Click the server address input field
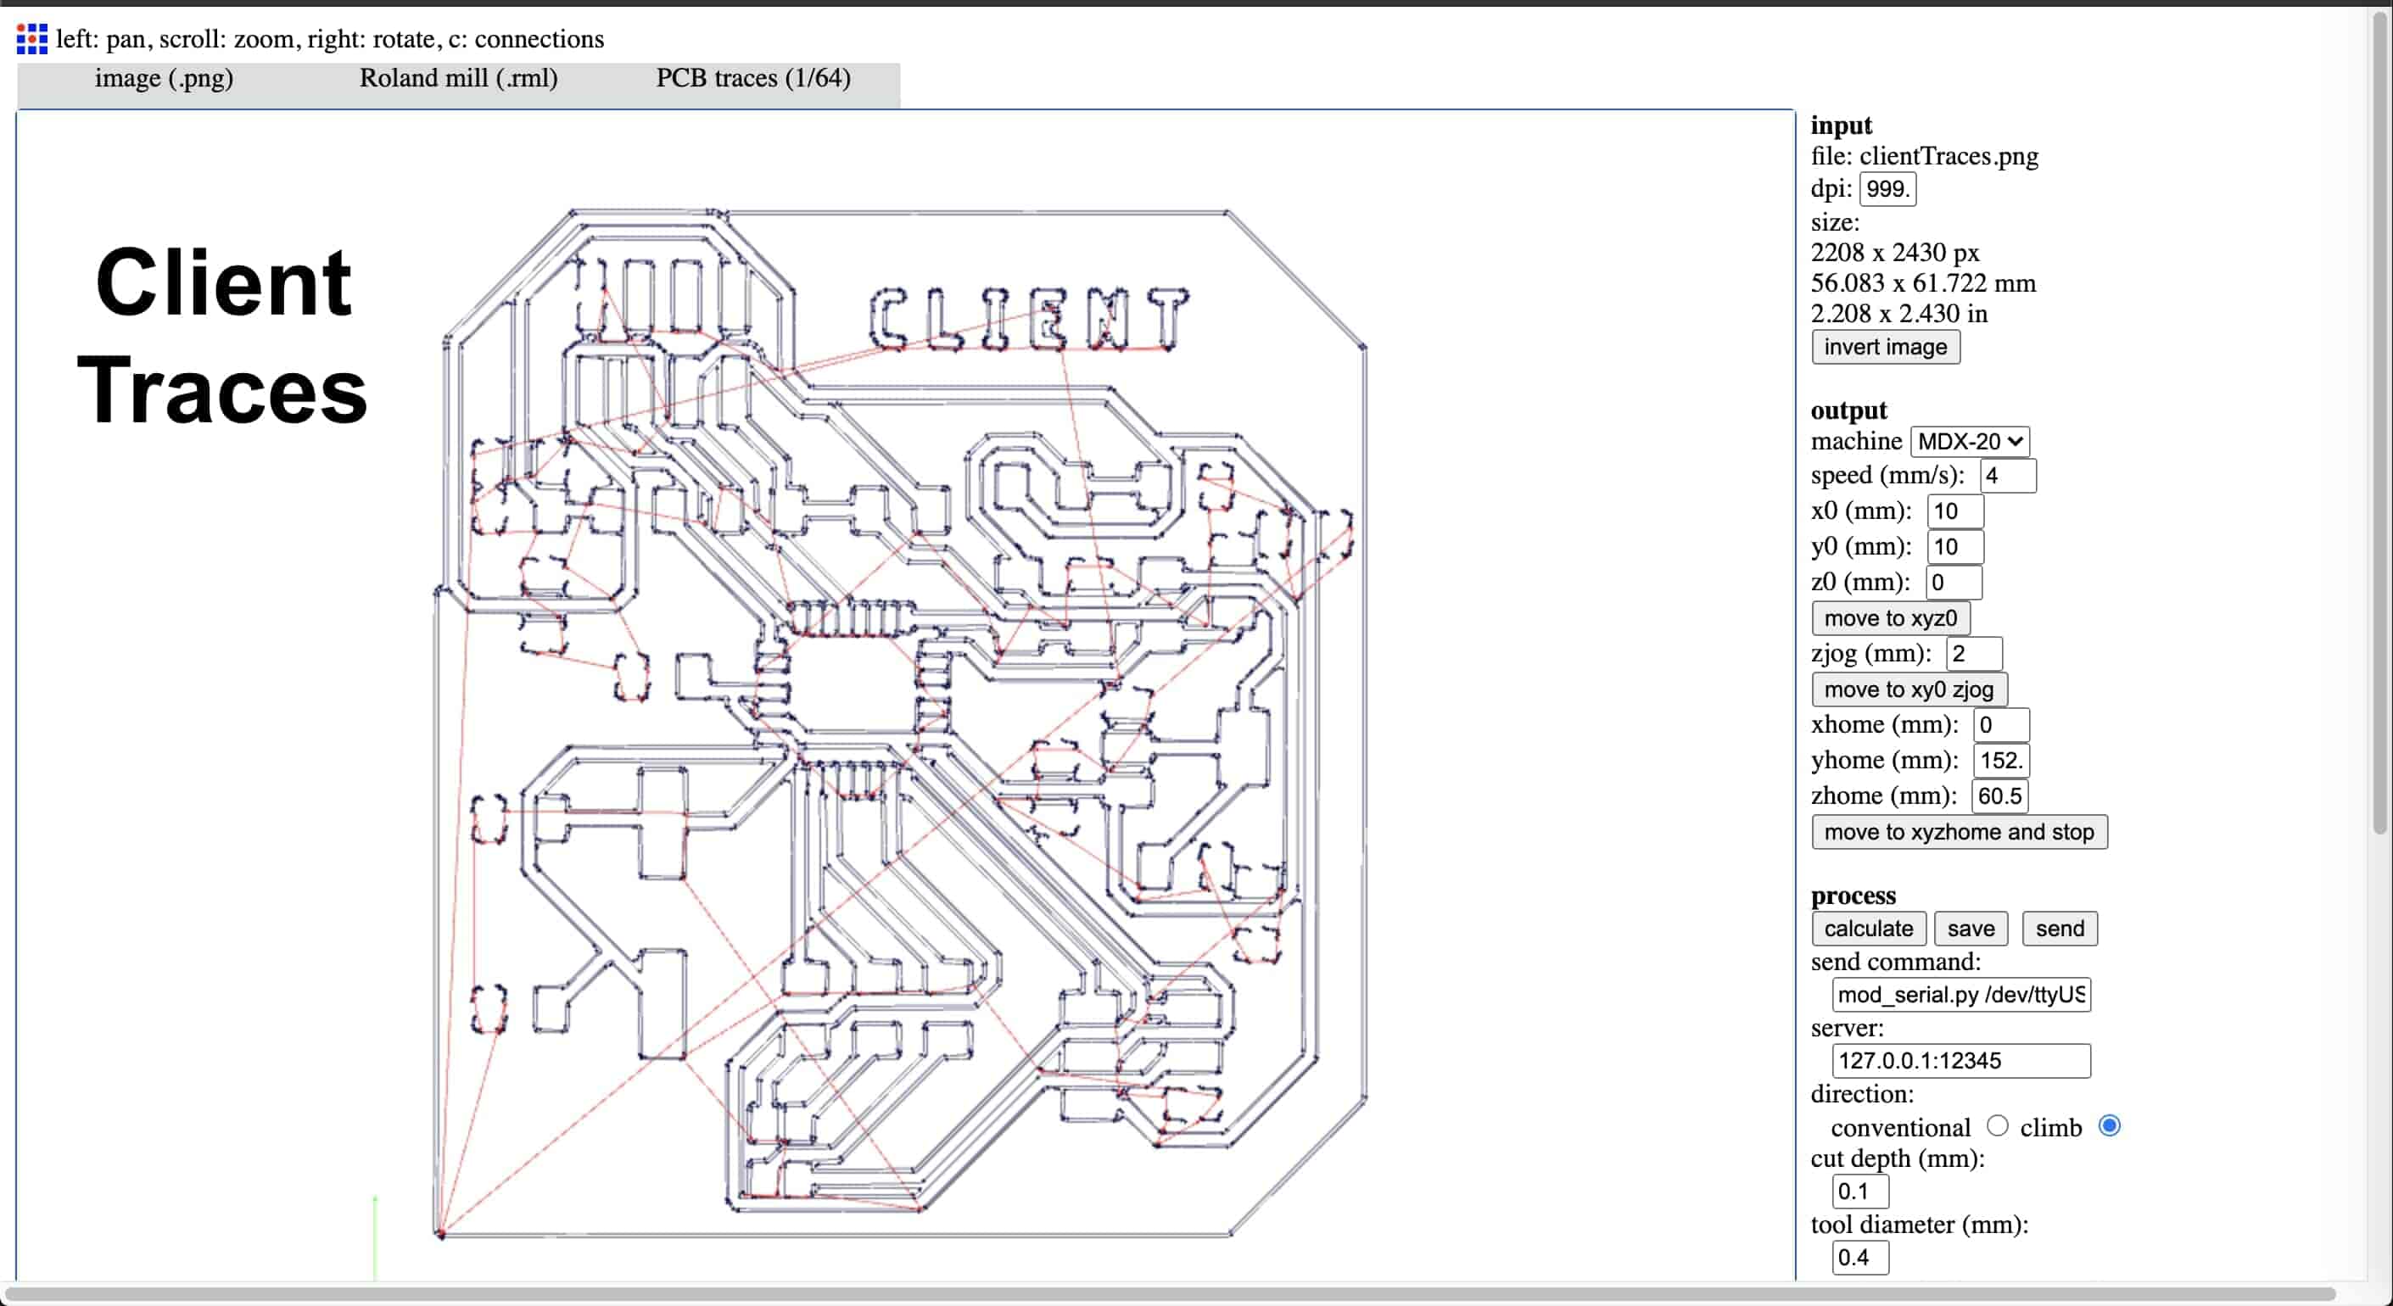This screenshot has width=2393, height=1306. pos(1960,1061)
